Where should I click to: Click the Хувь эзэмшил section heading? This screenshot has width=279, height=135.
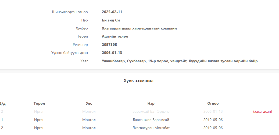[x=138, y=81]
